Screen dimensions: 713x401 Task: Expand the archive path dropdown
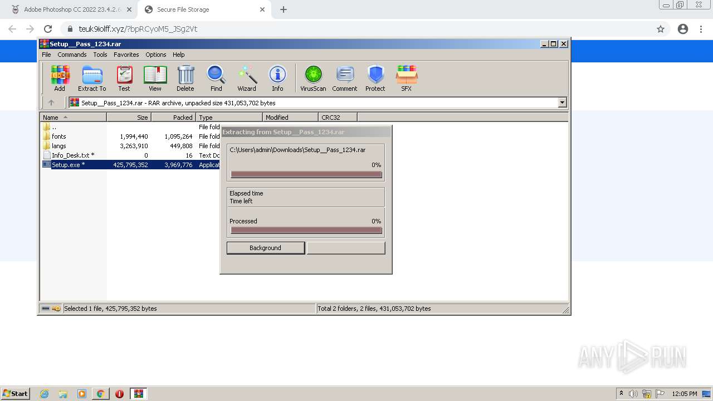pyautogui.click(x=562, y=102)
